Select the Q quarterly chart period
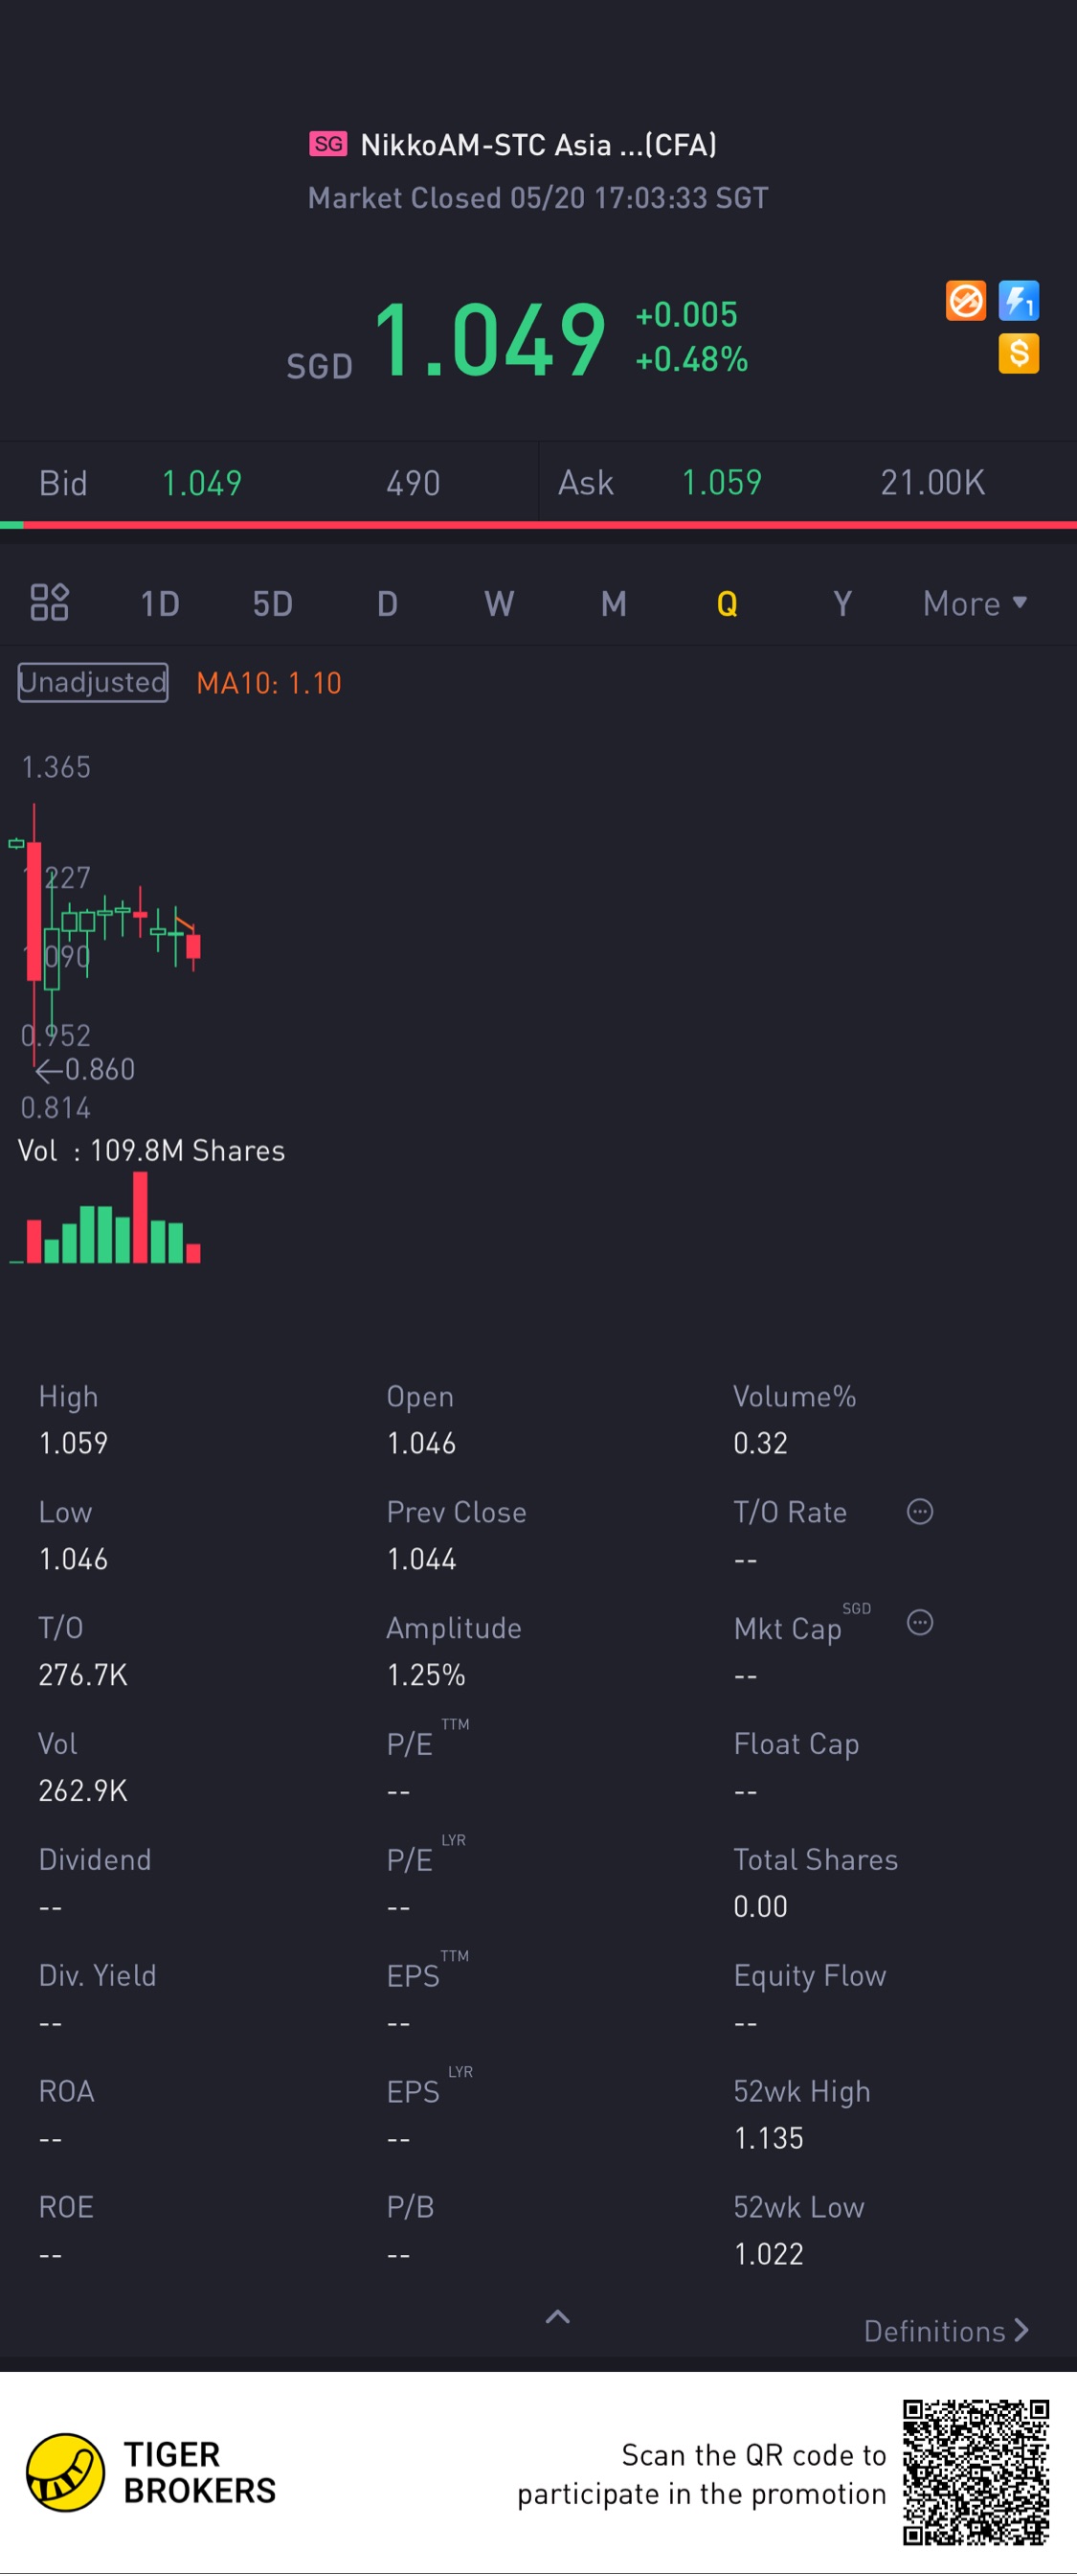Screen dimensions: 1077x2574 pos(727,604)
